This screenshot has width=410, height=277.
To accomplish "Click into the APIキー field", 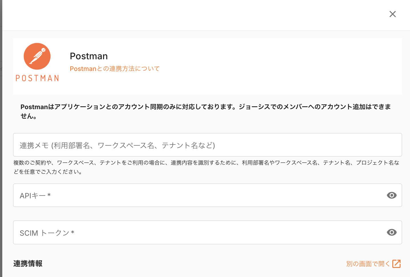I will click(x=200, y=195).
